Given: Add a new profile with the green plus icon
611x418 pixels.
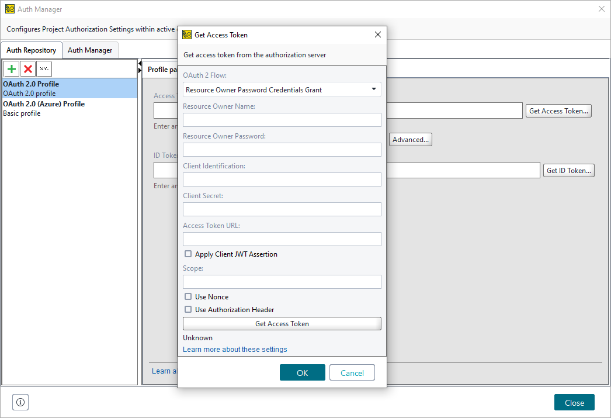Looking at the screenshot, I should (11, 68).
